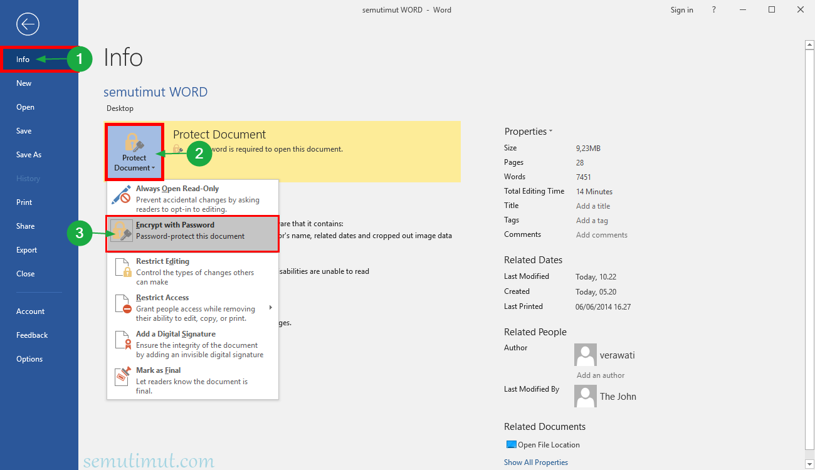
Task: Click Add comments field
Action: pyautogui.click(x=602, y=235)
